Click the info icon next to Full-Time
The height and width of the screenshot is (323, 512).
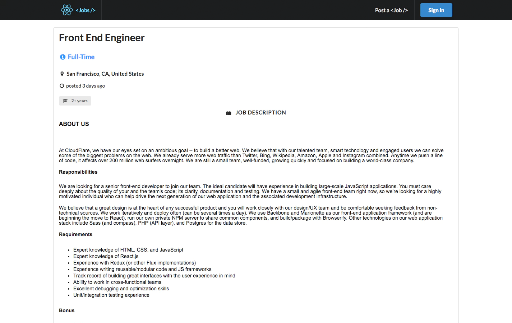coord(63,57)
